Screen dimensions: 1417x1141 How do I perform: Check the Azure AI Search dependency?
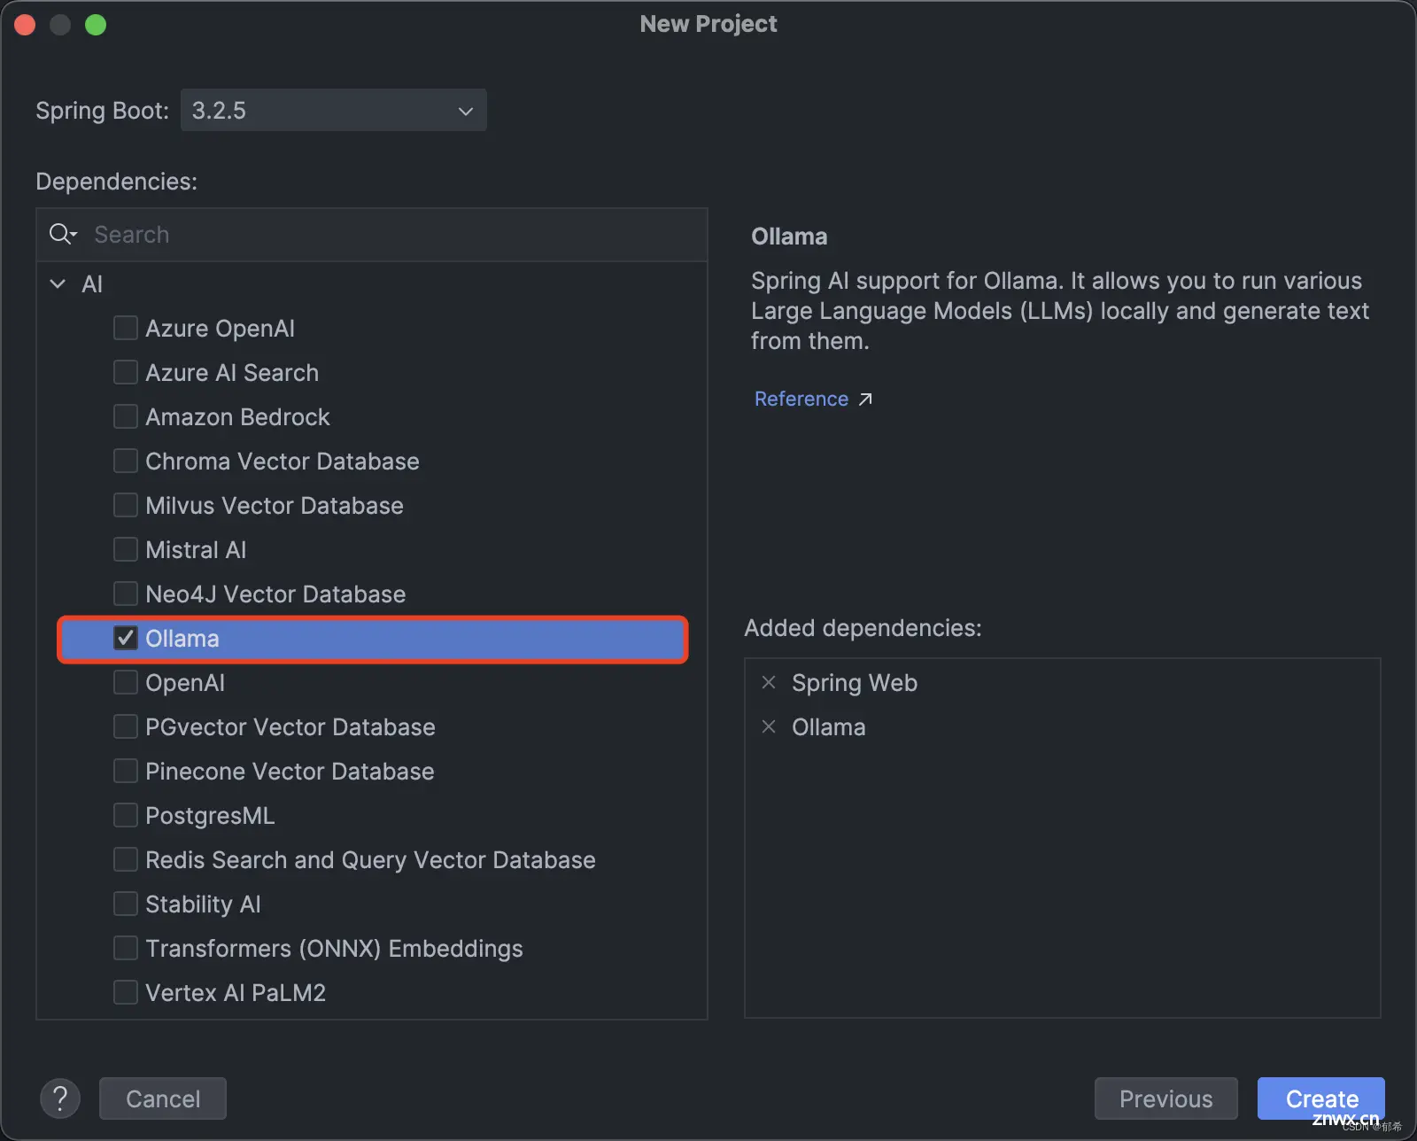(126, 372)
